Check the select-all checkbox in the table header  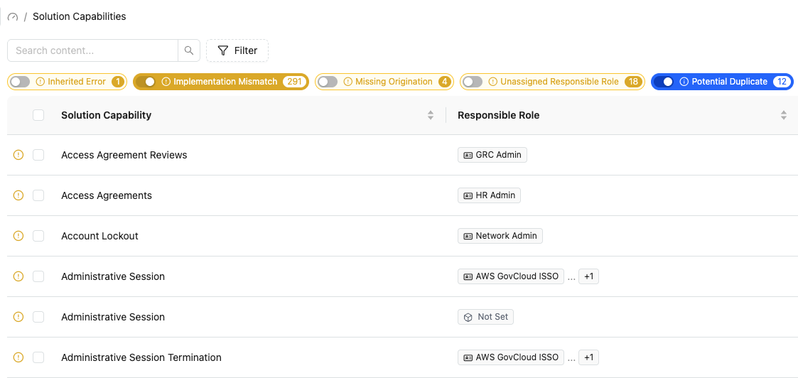point(38,115)
